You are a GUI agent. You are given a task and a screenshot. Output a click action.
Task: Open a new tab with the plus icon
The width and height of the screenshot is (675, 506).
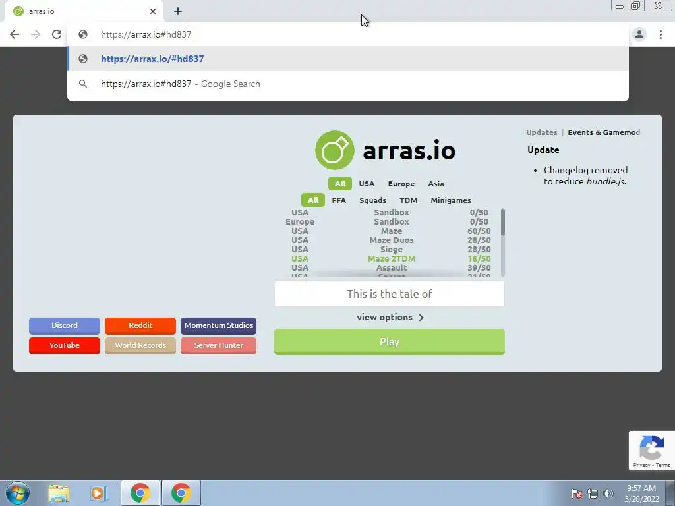tap(178, 12)
